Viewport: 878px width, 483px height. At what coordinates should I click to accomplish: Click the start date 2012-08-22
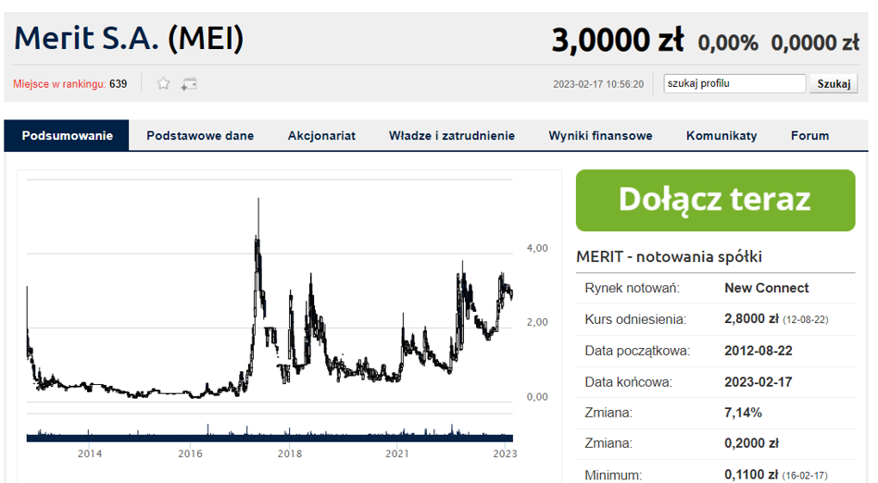coord(759,351)
